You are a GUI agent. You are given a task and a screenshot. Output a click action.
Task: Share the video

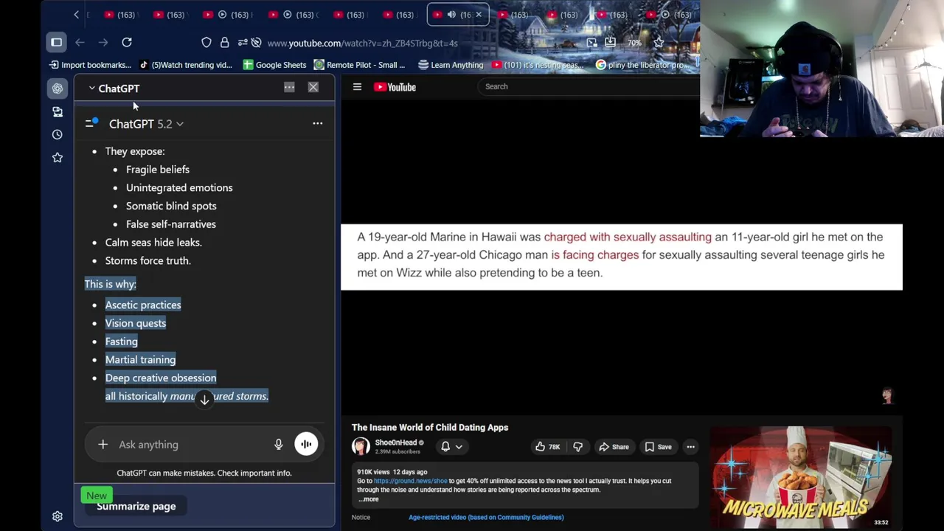click(x=614, y=447)
